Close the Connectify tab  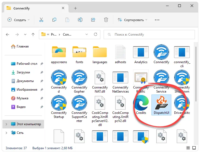point(63,8)
